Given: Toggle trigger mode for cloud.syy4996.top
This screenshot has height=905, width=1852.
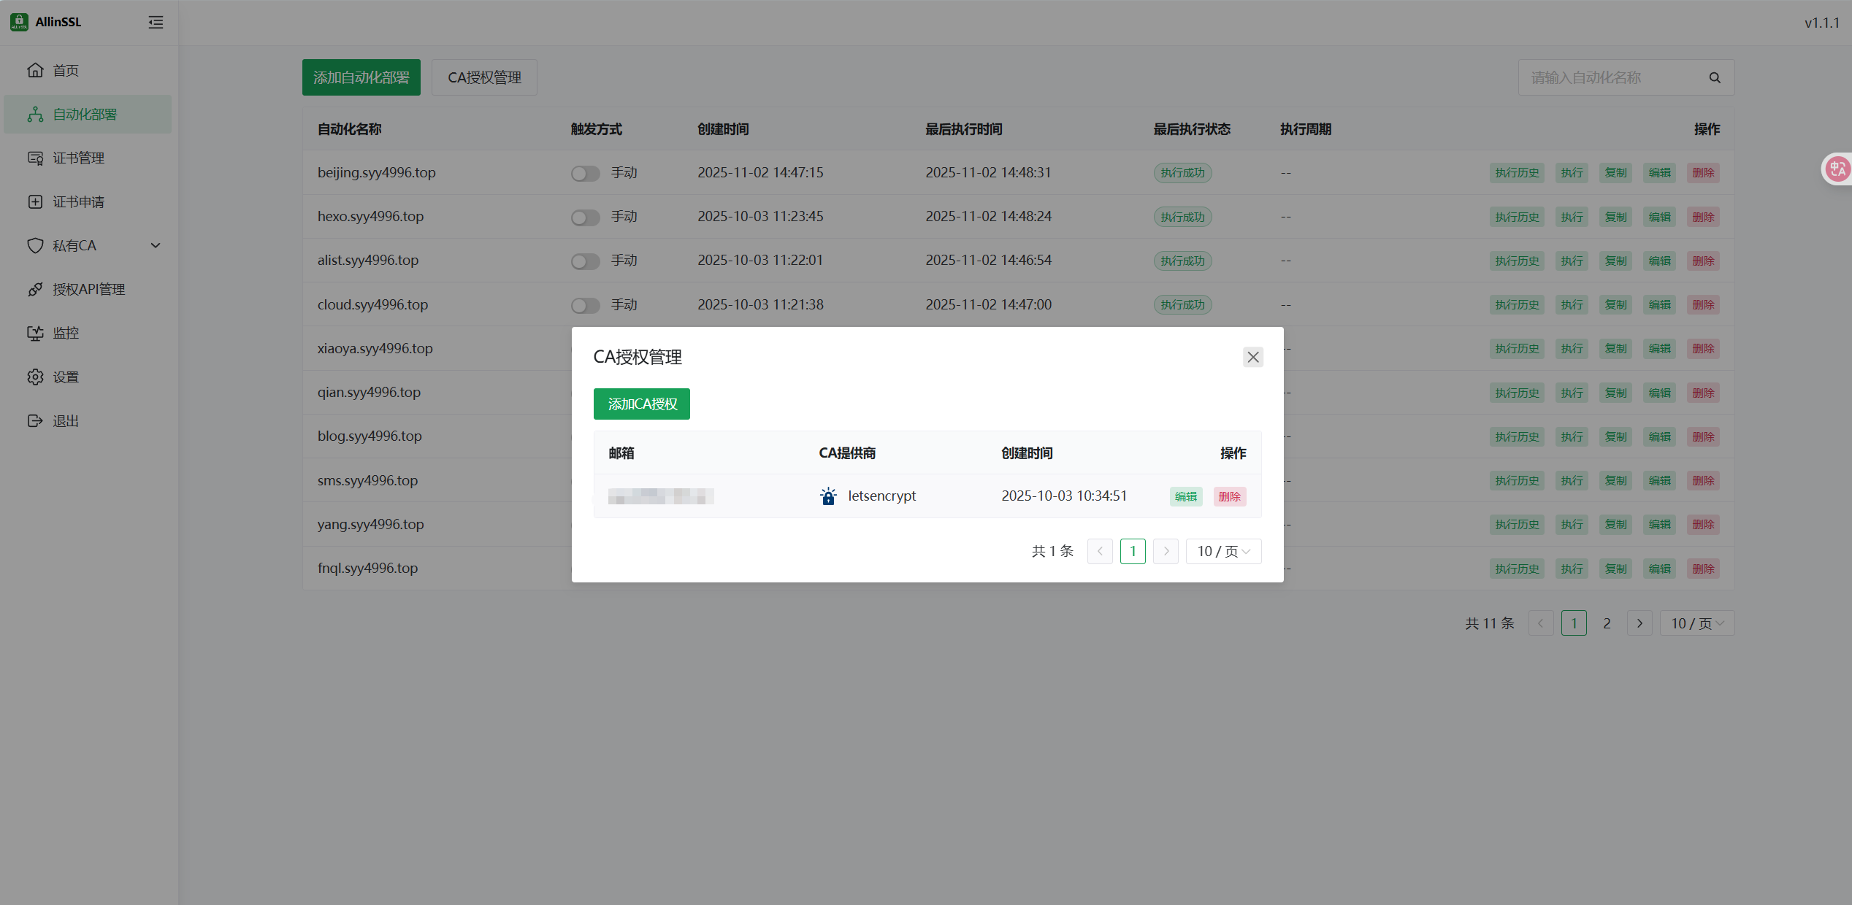Looking at the screenshot, I should click(585, 305).
